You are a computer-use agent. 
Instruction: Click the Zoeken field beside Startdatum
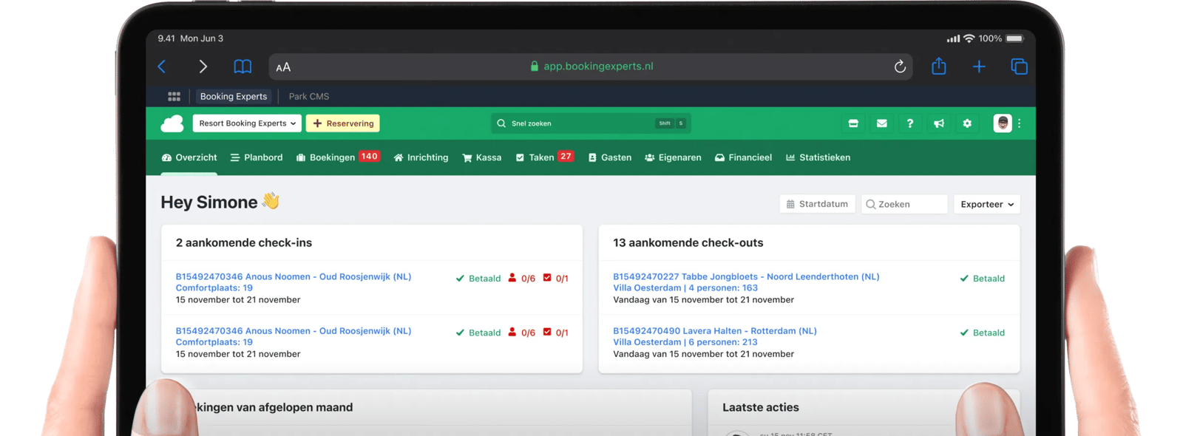tap(904, 204)
